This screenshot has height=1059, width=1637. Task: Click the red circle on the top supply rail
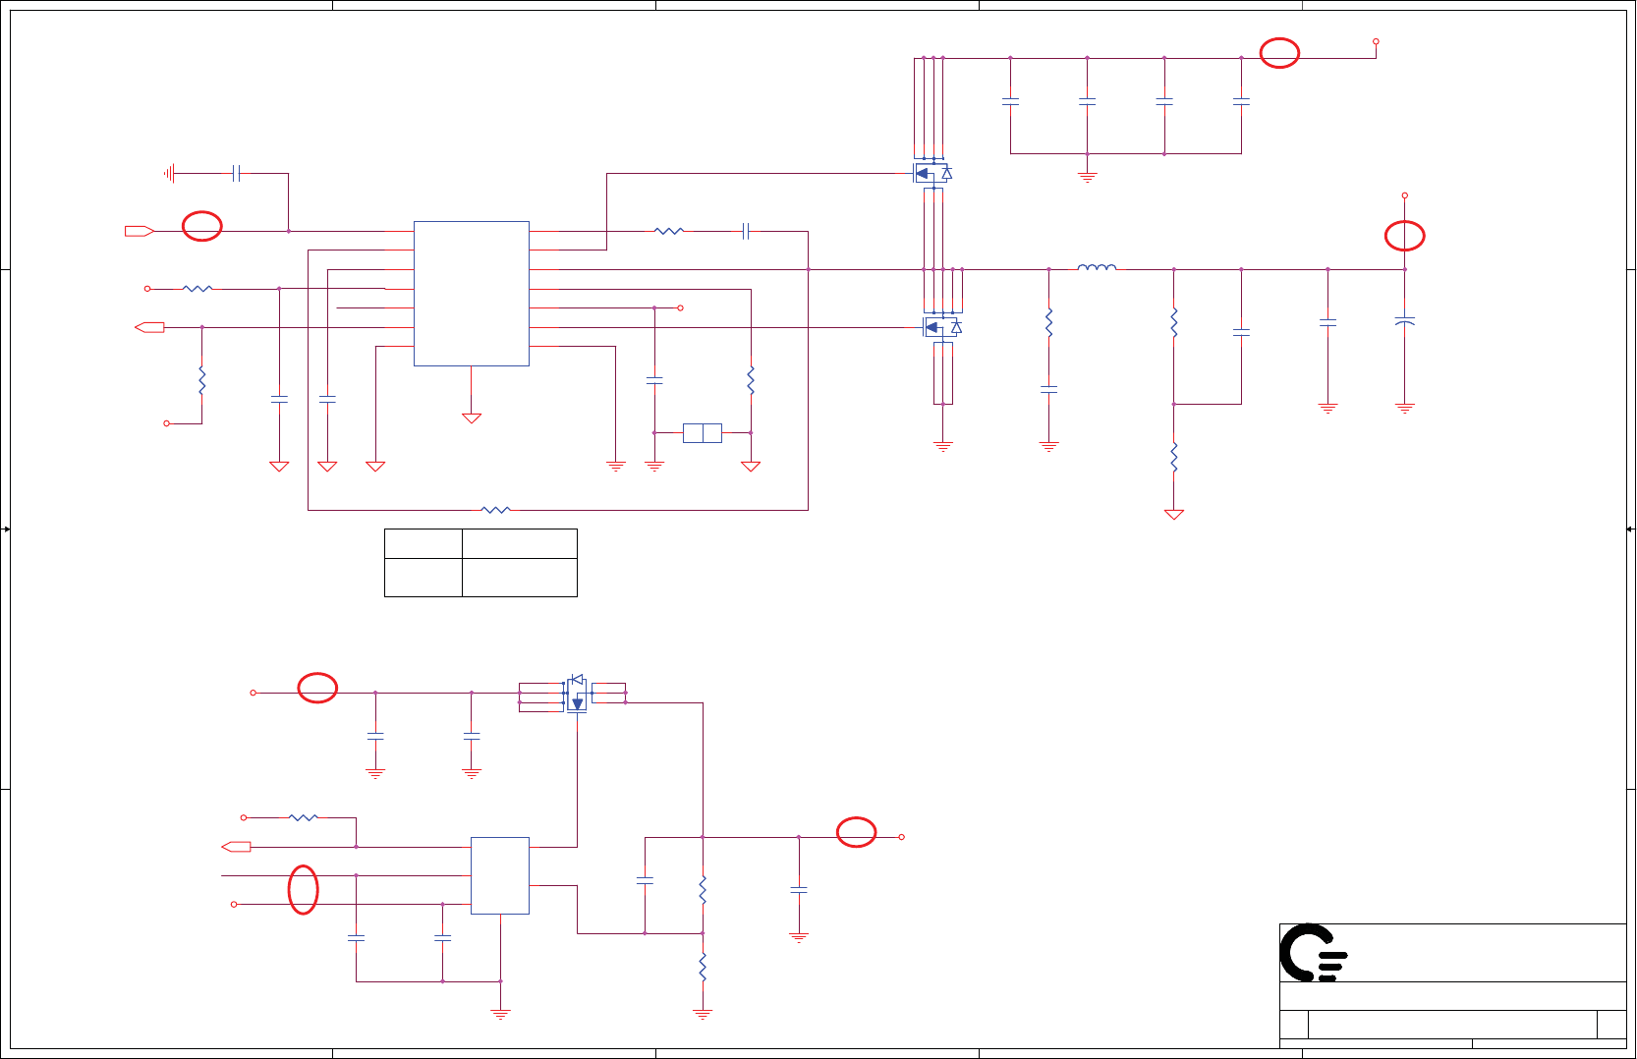point(1279,53)
